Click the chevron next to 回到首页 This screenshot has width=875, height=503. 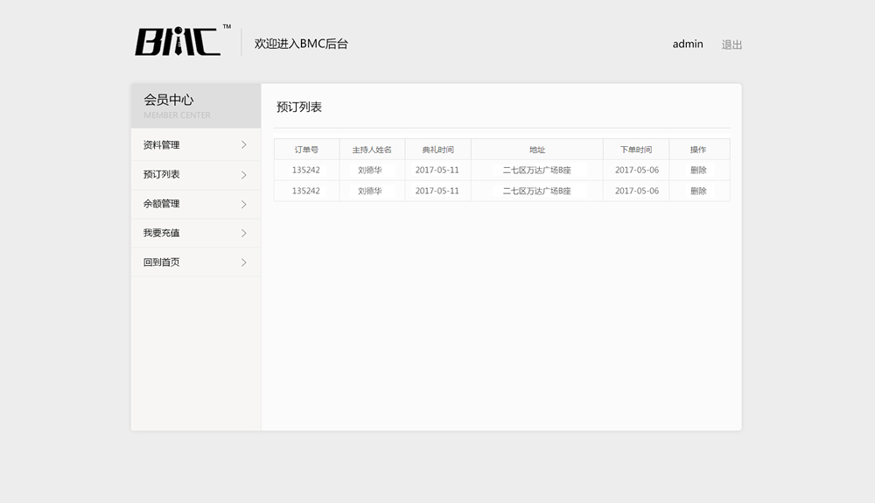(x=243, y=262)
